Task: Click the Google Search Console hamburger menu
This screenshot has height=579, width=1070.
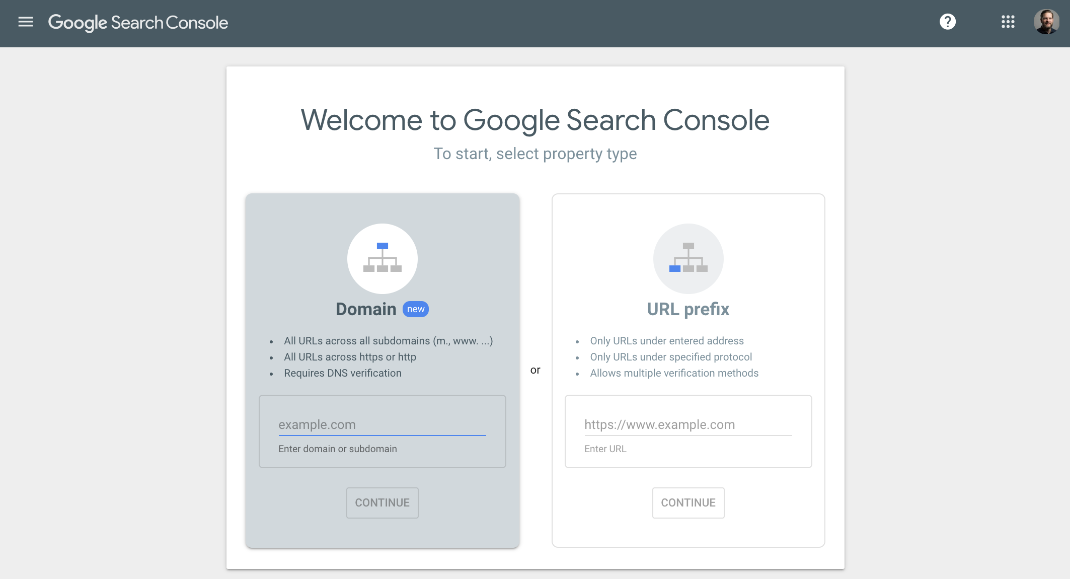Action: (x=25, y=22)
